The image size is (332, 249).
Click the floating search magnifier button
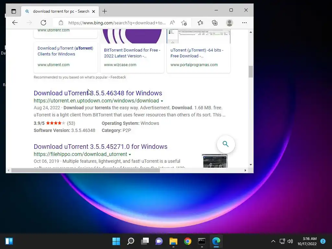(226, 144)
